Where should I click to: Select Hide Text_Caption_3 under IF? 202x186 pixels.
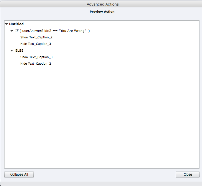36,44
